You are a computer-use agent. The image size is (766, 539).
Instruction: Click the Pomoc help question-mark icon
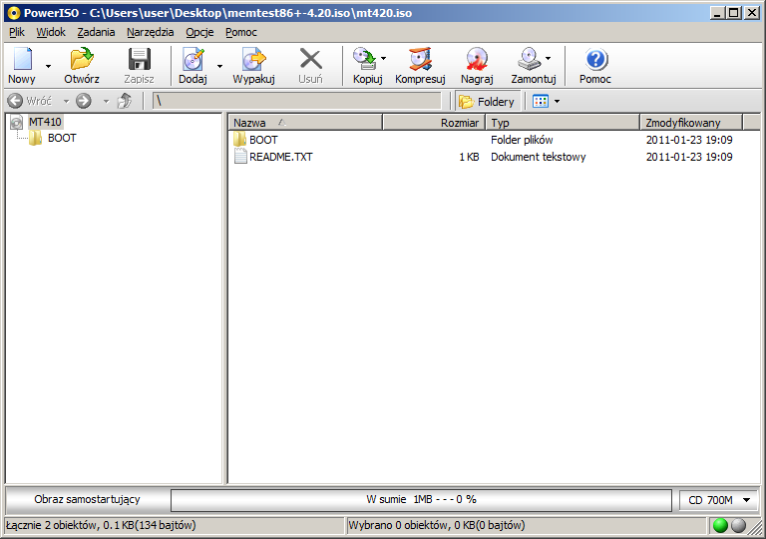[x=596, y=59]
